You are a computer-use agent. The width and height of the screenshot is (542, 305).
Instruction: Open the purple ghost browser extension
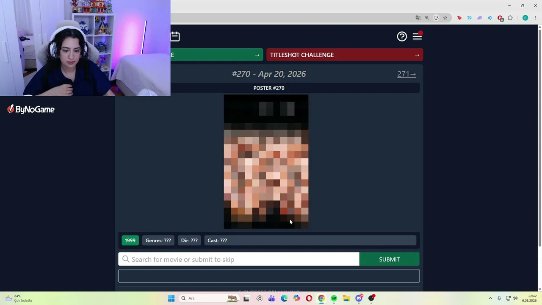coord(480,18)
